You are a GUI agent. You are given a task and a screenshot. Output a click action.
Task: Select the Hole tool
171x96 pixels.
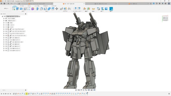tap(25, 9)
